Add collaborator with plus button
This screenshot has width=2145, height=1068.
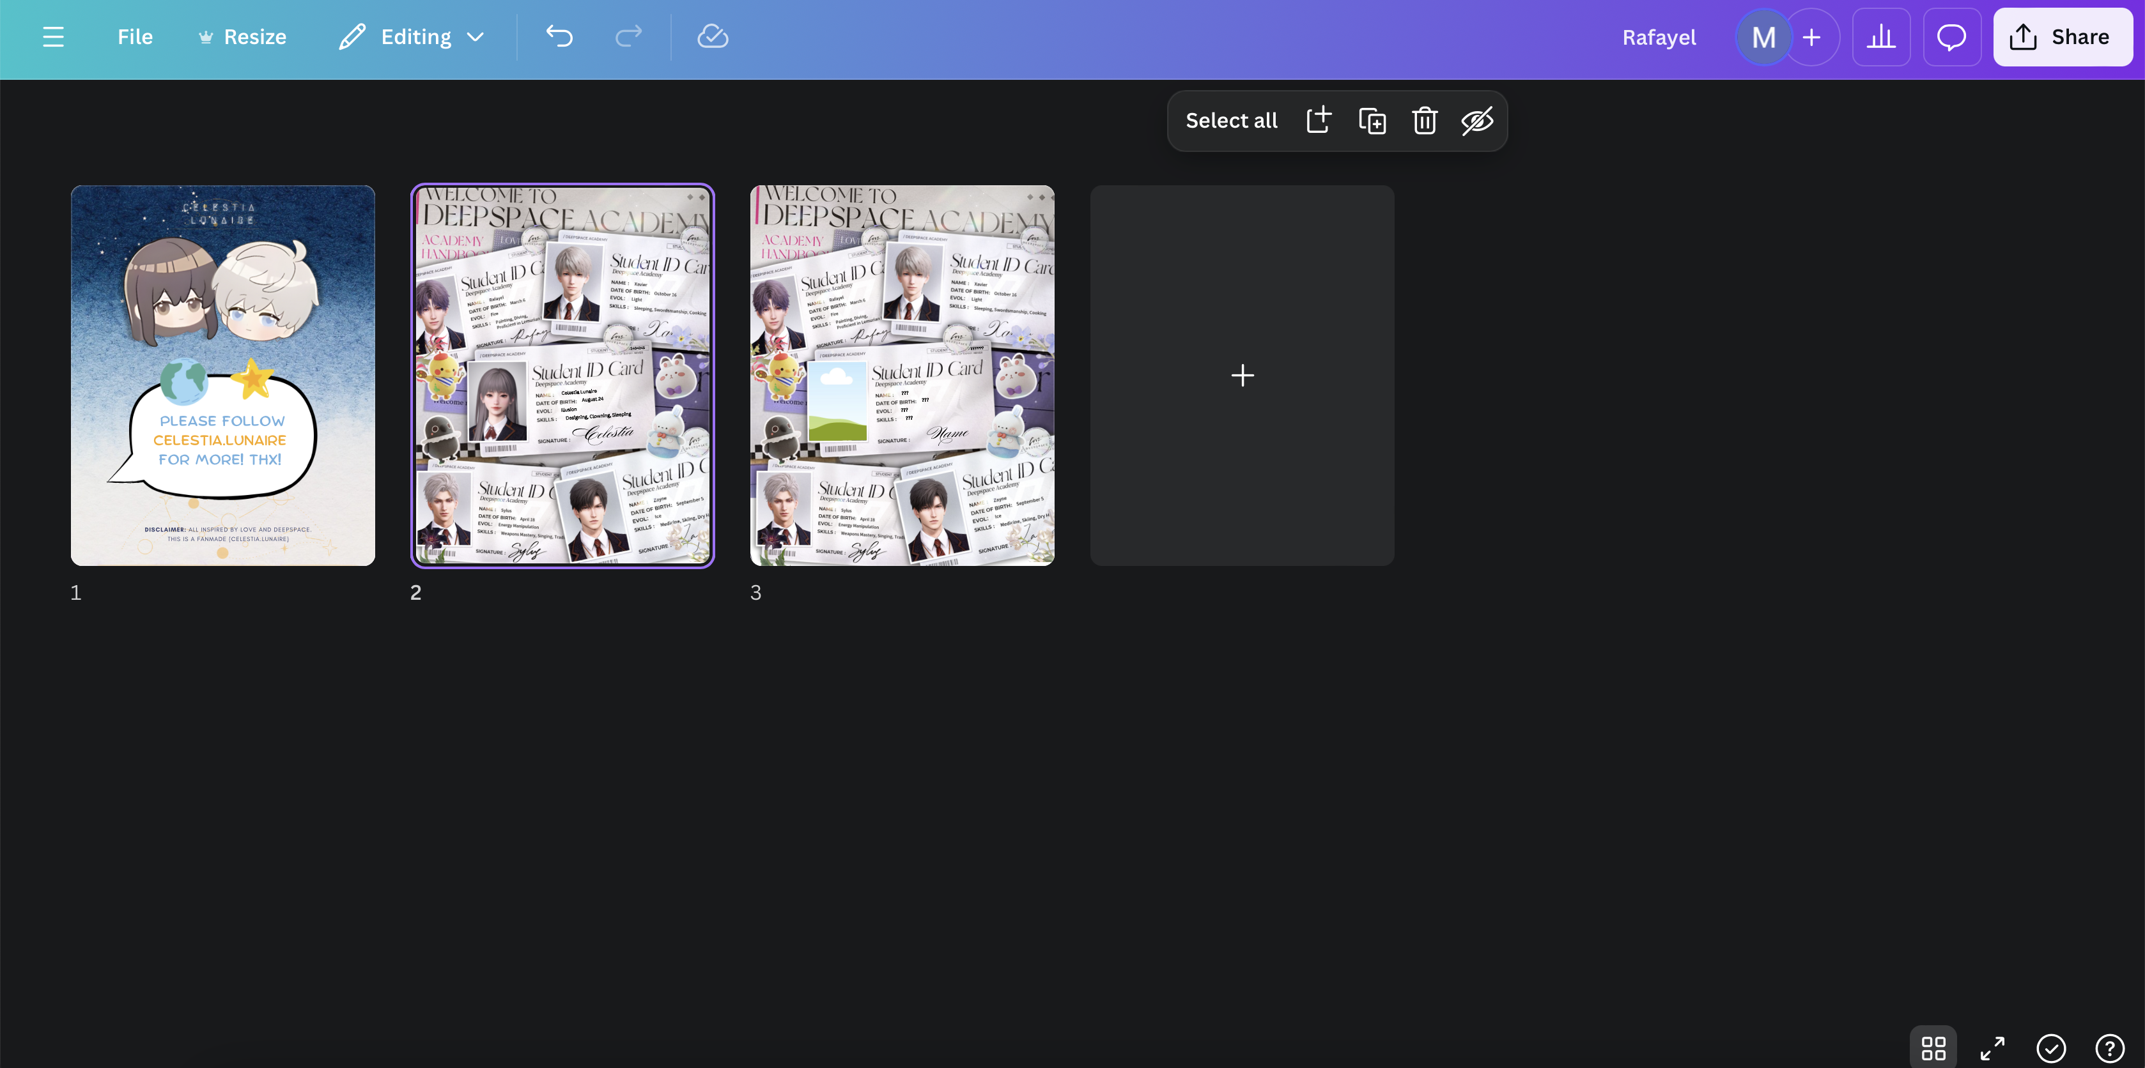(1811, 36)
